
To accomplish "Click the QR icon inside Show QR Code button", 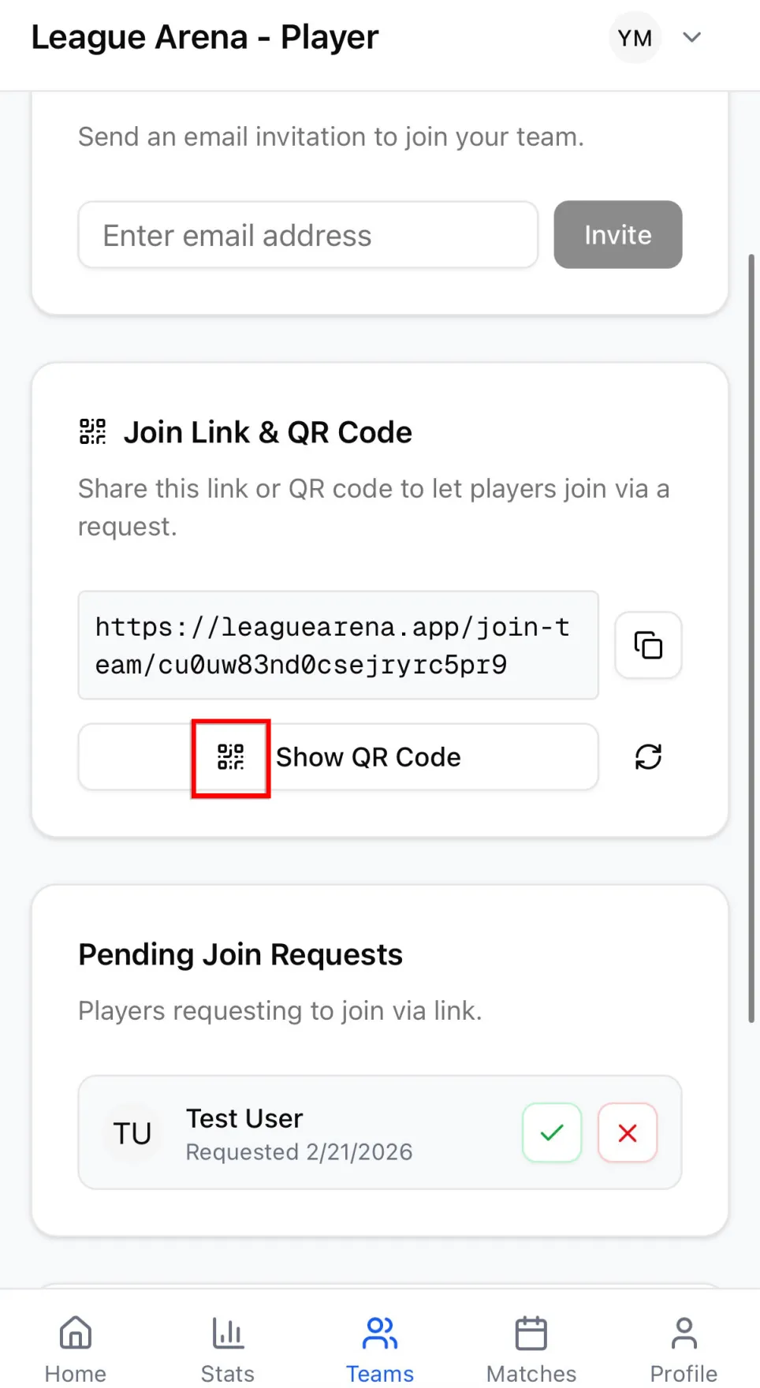I will [x=230, y=757].
